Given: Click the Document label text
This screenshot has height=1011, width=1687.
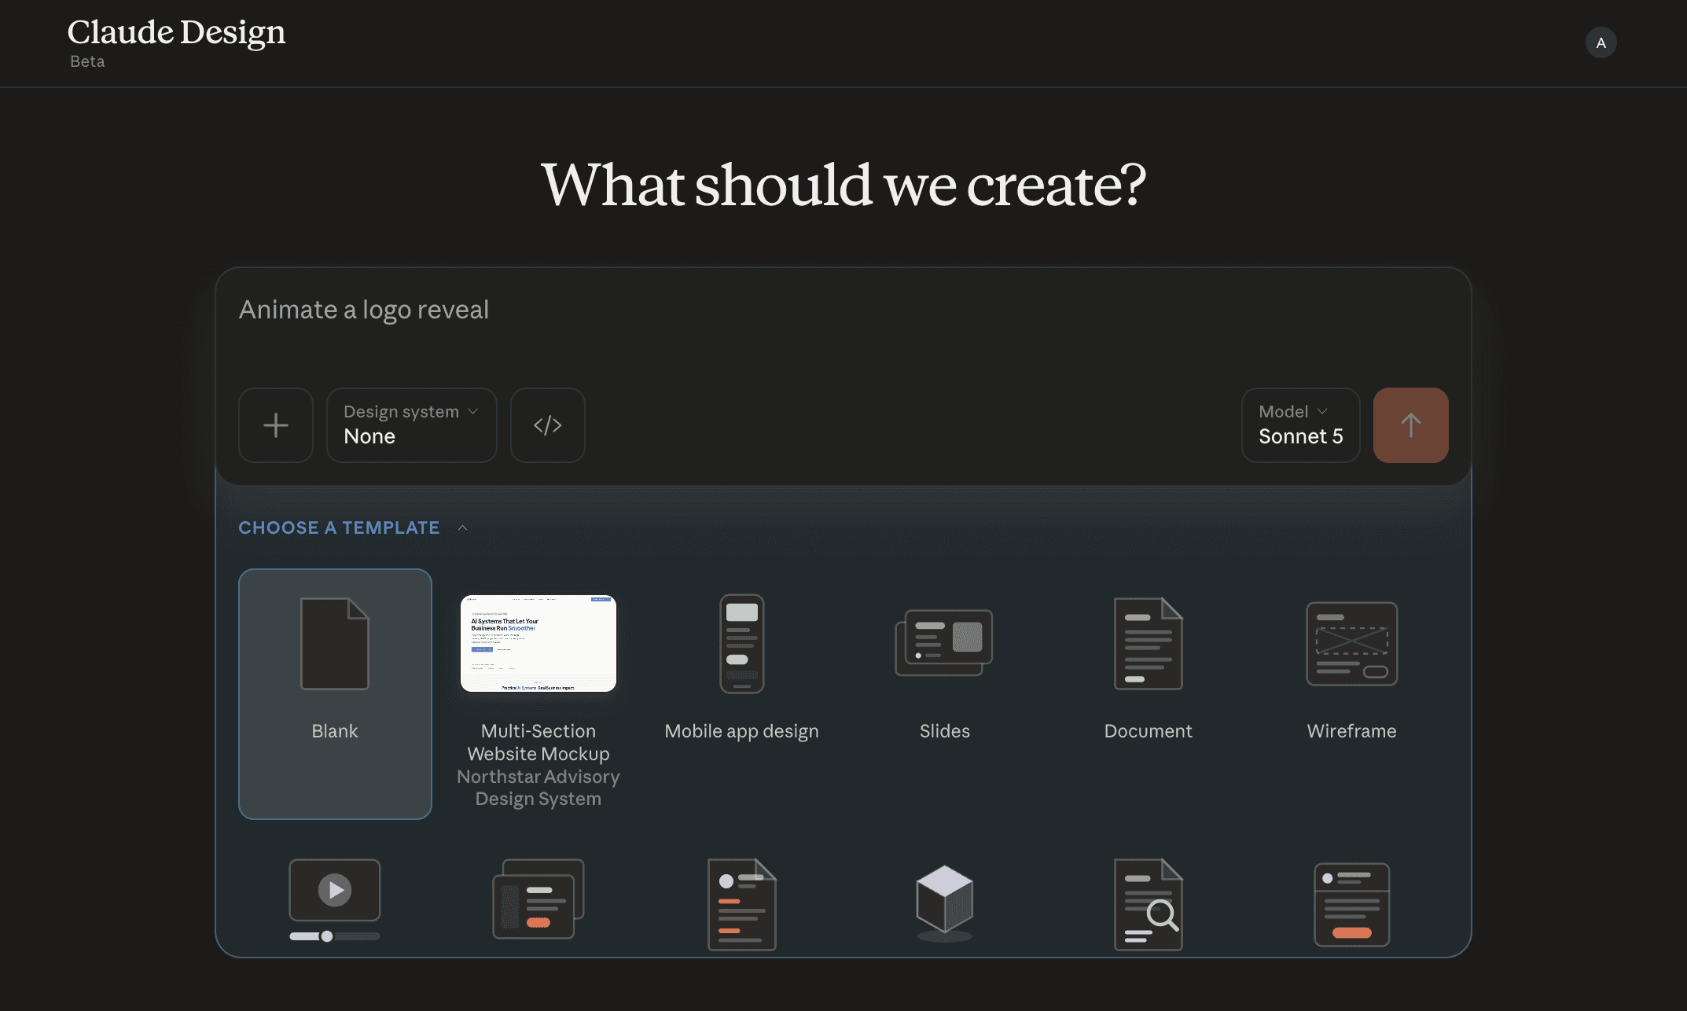Looking at the screenshot, I should 1149,731.
